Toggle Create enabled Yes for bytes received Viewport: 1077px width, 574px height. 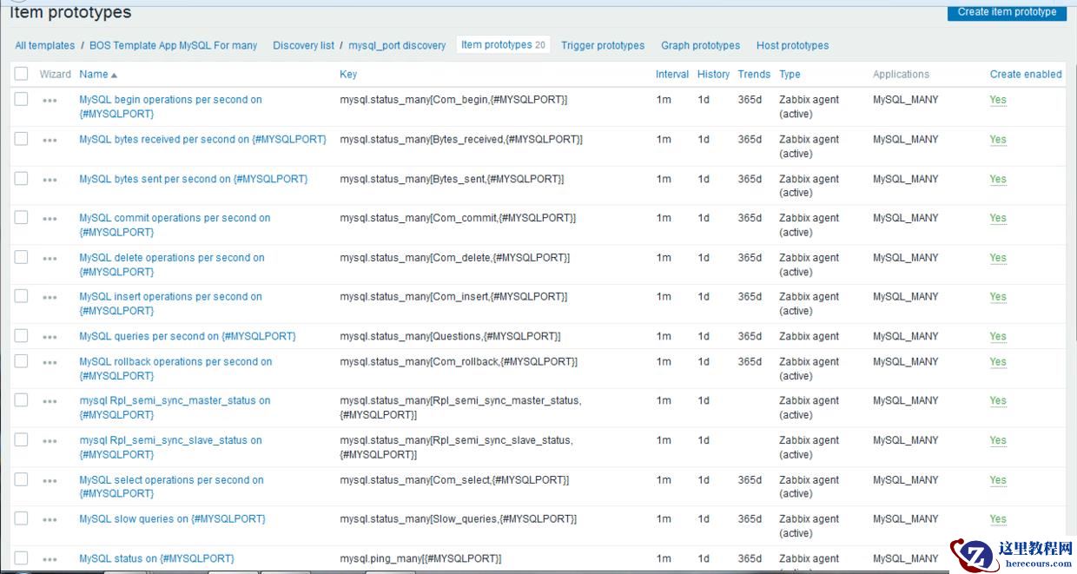coord(998,140)
